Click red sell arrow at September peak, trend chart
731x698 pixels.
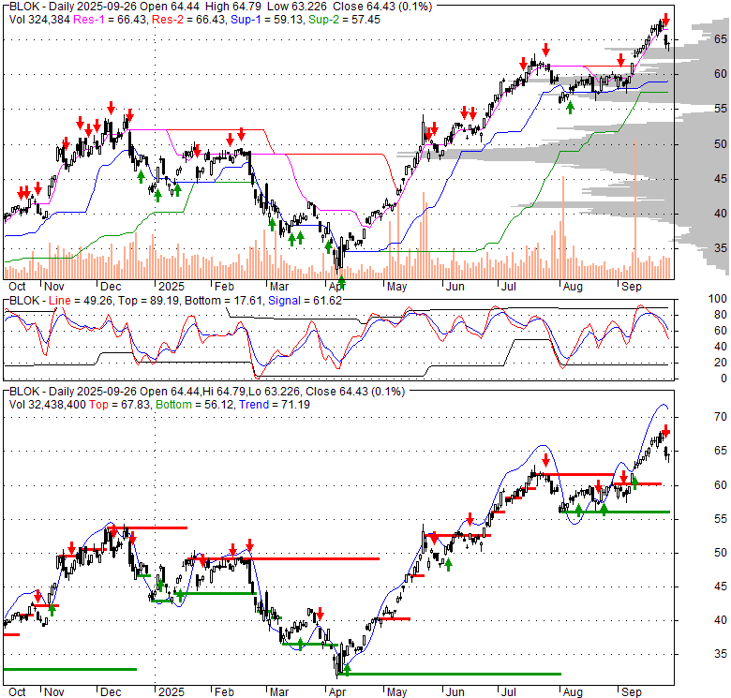666,431
